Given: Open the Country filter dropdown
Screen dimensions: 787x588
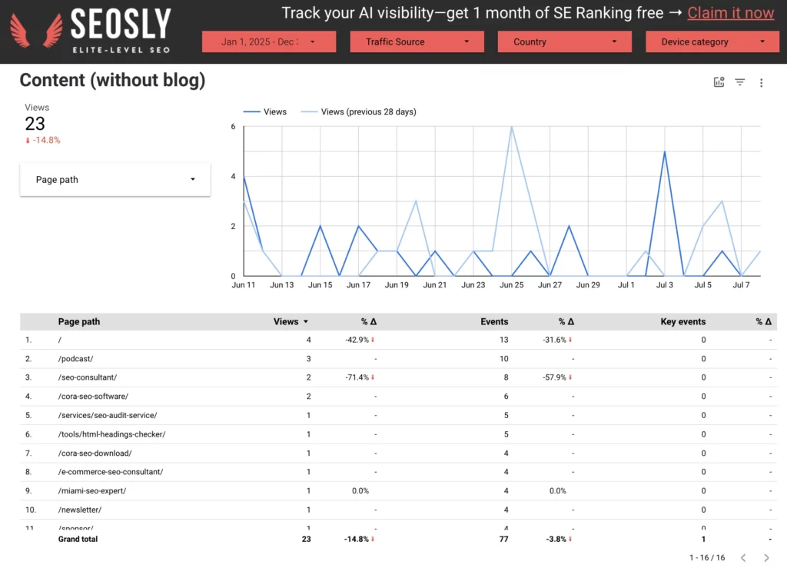Looking at the screenshot, I should point(564,42).
